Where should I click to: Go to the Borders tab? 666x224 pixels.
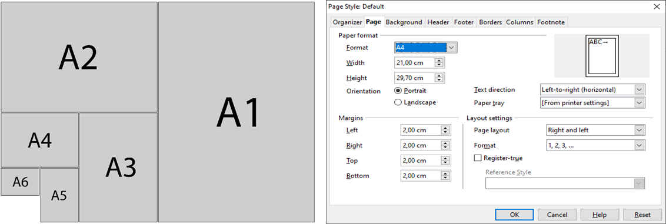coord(490,22)
